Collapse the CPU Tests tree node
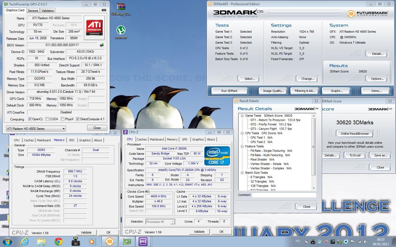 242,133
